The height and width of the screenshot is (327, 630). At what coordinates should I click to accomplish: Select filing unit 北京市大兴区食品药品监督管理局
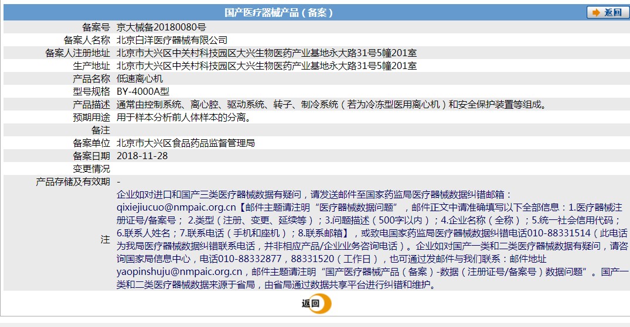(186, 143)
